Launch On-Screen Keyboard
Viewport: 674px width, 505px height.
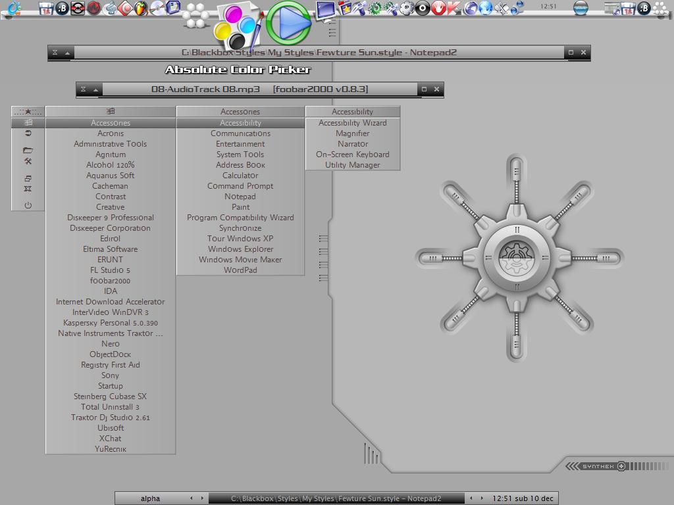[353, 155]
